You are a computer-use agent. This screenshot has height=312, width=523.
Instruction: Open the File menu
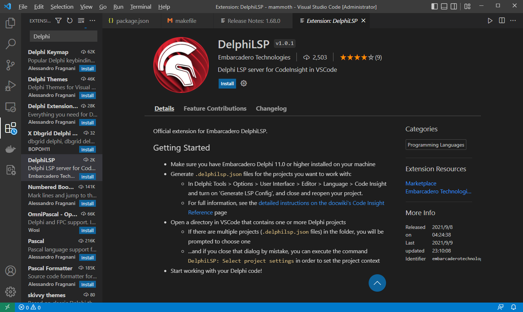point(23,7)
